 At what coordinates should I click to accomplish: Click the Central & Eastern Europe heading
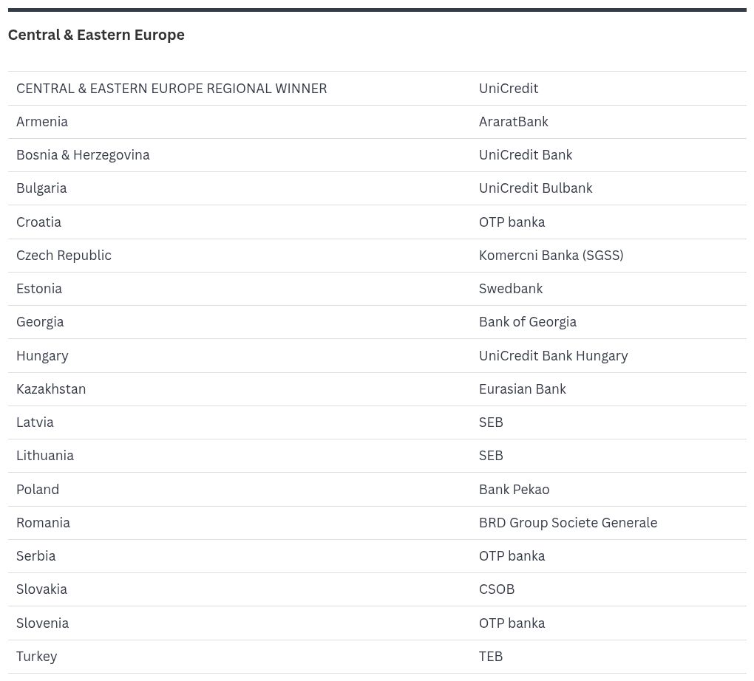pos(96,35)
